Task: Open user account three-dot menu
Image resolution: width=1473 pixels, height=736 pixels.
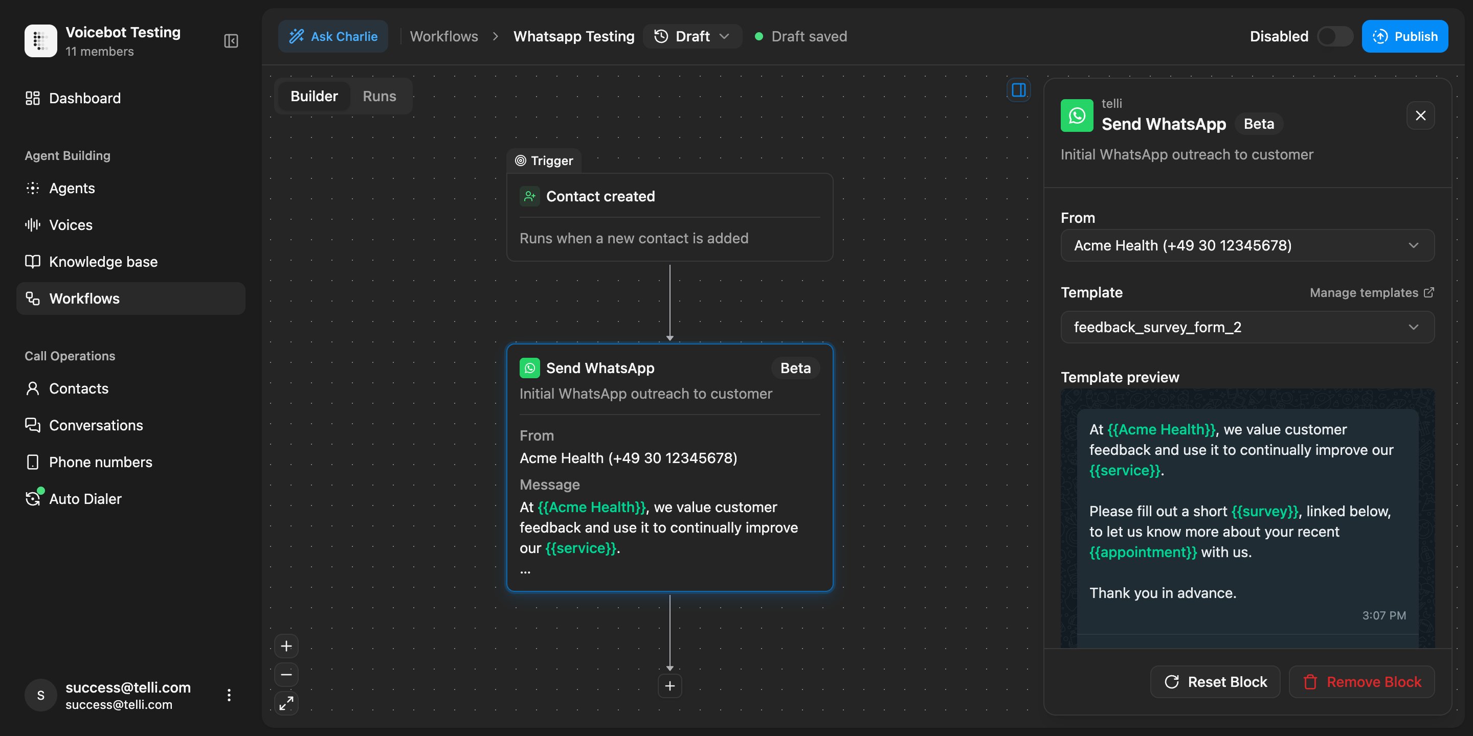Action: point(229,695)
